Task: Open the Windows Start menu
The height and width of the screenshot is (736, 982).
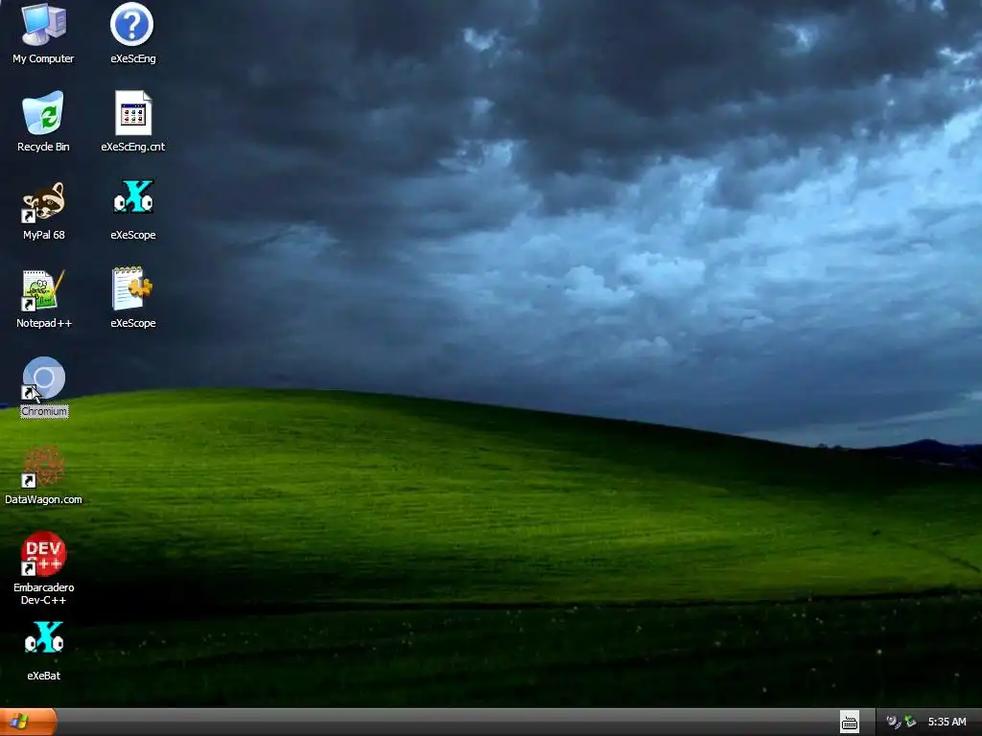Action: pos(28,722)
